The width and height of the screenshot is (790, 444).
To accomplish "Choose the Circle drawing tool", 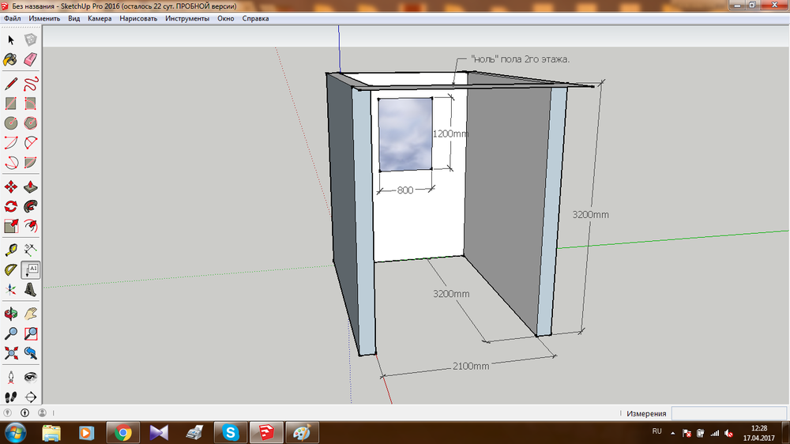I will pos(11,123).
